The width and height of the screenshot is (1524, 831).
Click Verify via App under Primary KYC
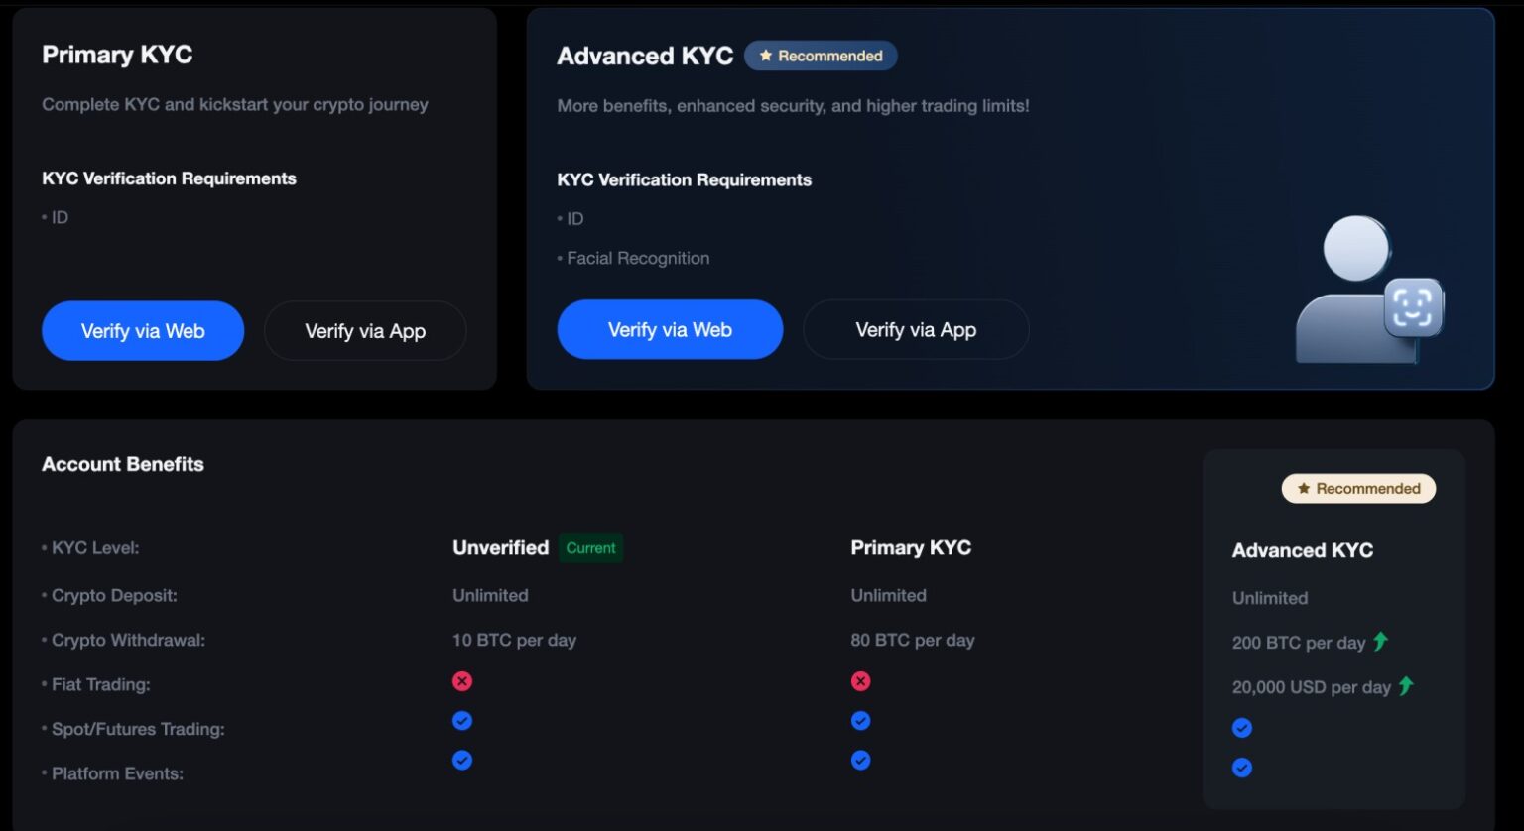(x=365, y=330)
